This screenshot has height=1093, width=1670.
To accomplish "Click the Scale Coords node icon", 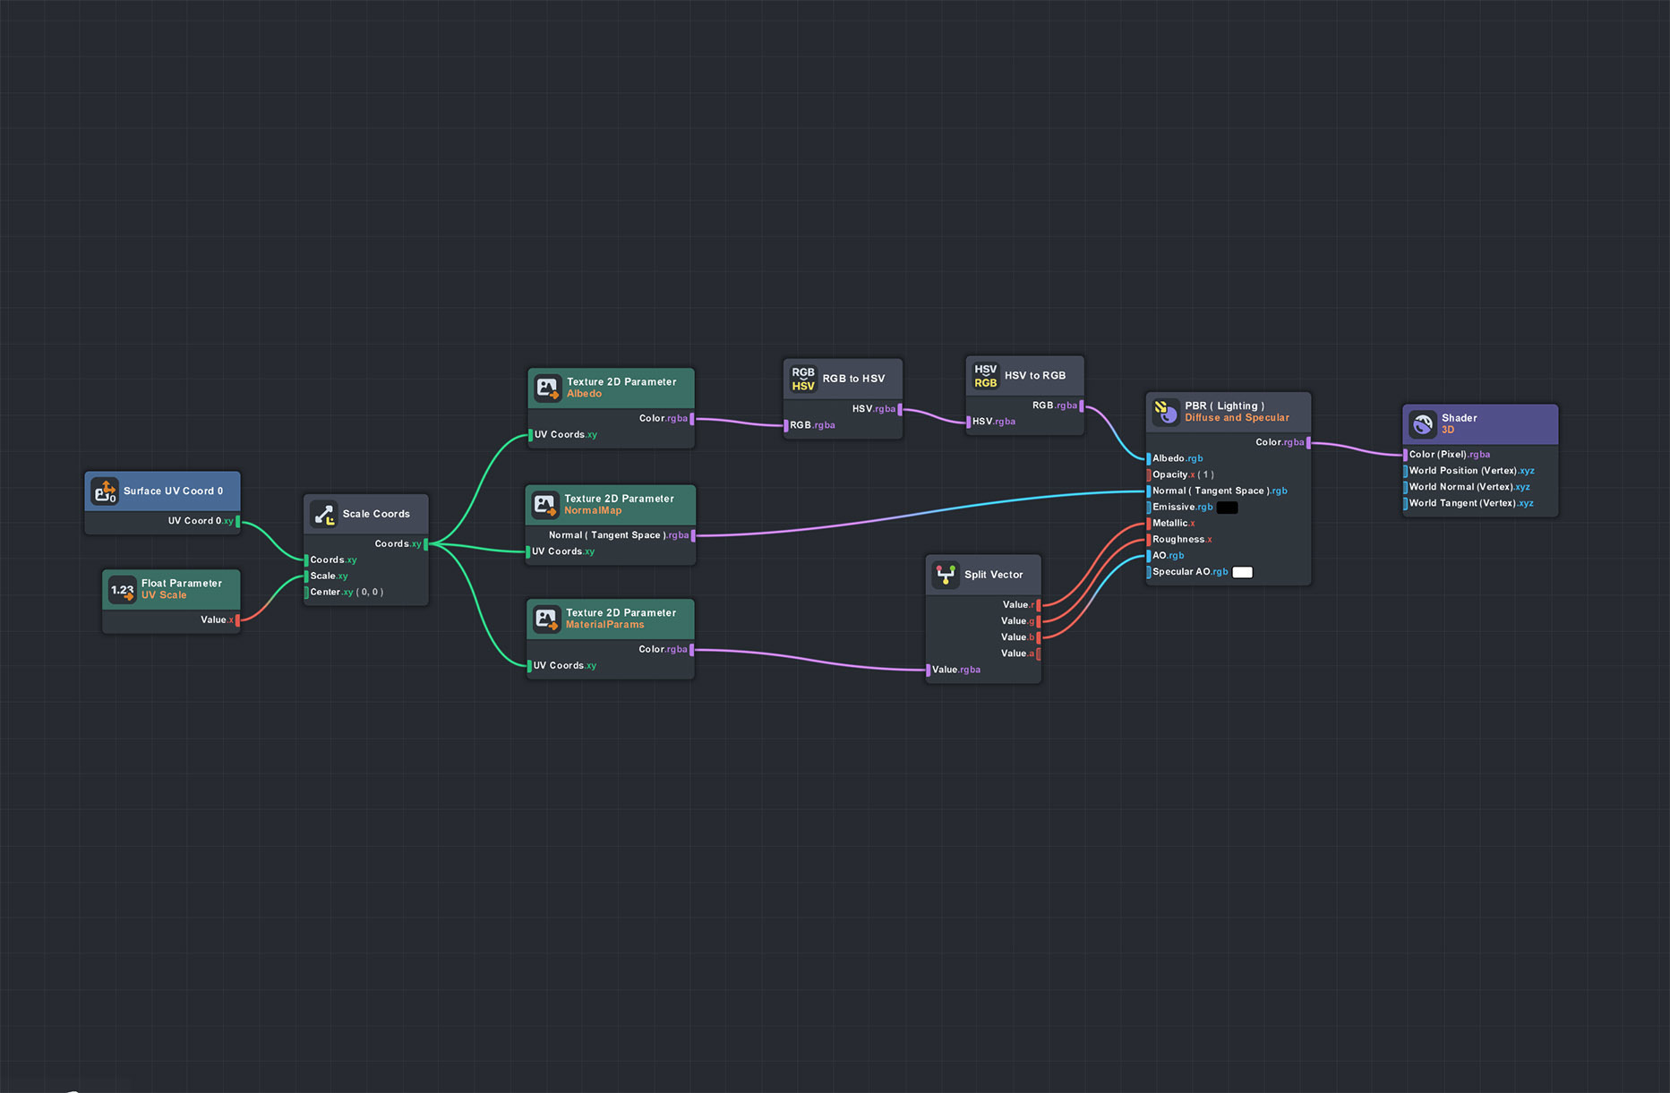I will point(323,514).
